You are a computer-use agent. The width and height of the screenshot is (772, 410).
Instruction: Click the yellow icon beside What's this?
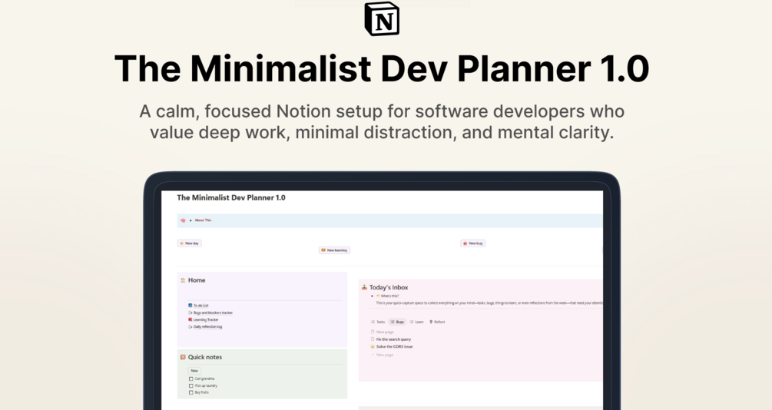tap(378, 296)
